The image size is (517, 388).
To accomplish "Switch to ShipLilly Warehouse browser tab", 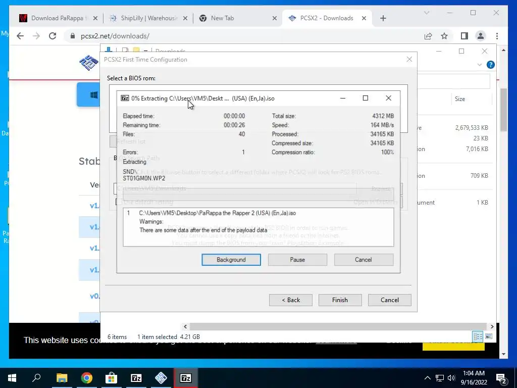I will click(148, 18).
